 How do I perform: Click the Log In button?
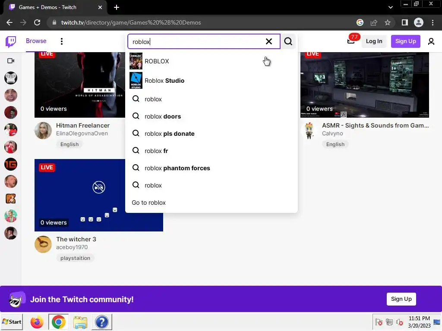[374, 41]
